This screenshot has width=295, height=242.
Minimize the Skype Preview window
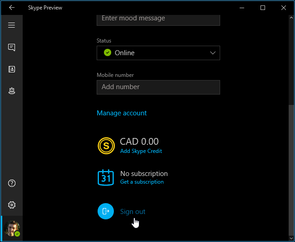(242, 8)
